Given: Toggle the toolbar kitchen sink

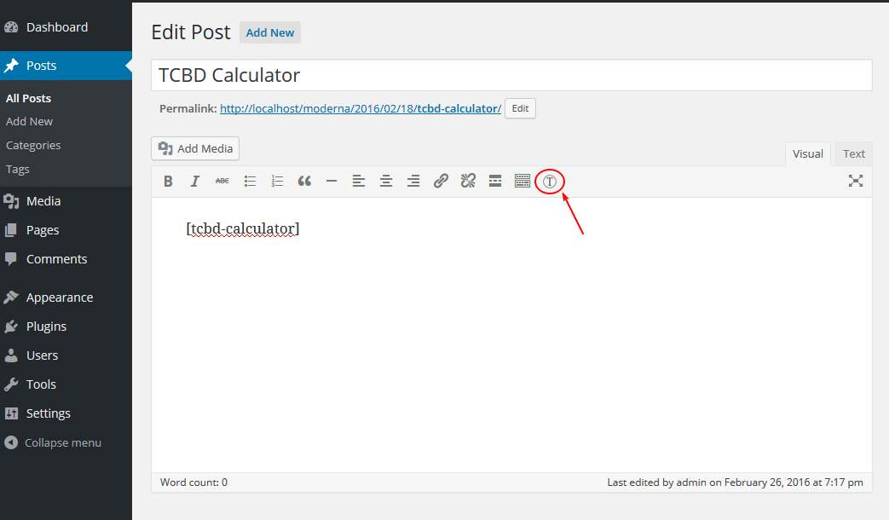Looking at the screenshot, I should pyautogui.click(x=522, y=181).
